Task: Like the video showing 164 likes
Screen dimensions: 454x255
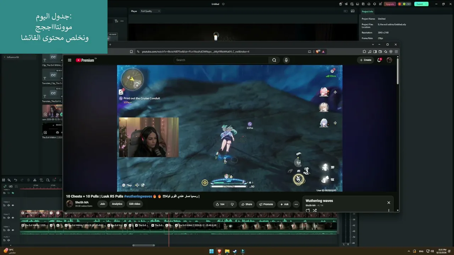Action: tap(220, 204)
